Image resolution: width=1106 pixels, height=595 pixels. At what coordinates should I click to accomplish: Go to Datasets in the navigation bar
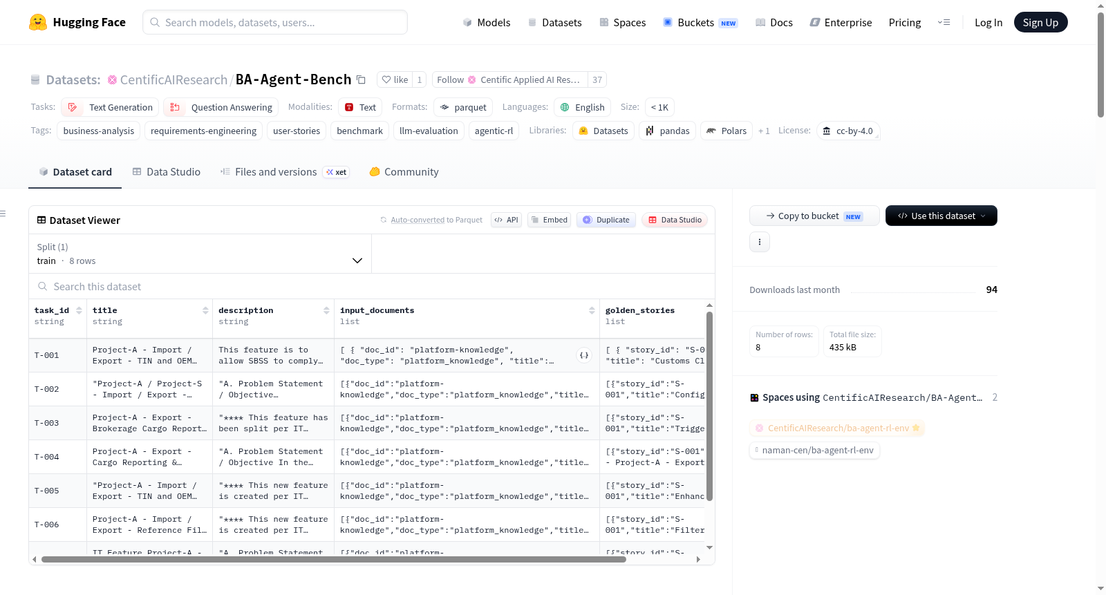click(555, 22)
